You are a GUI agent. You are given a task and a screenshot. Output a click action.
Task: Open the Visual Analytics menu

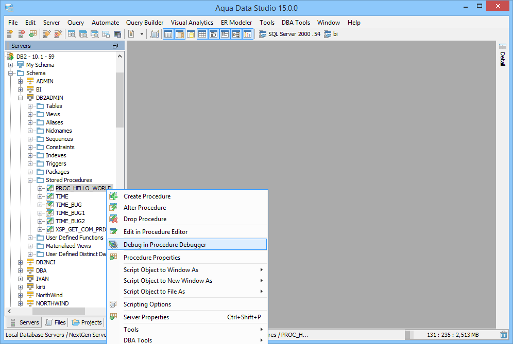pos(192,23)
